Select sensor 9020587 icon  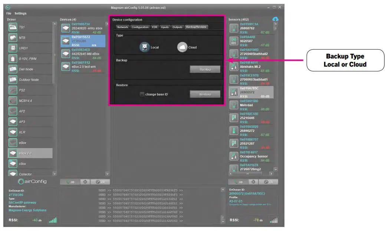click(x=234, y=41)
